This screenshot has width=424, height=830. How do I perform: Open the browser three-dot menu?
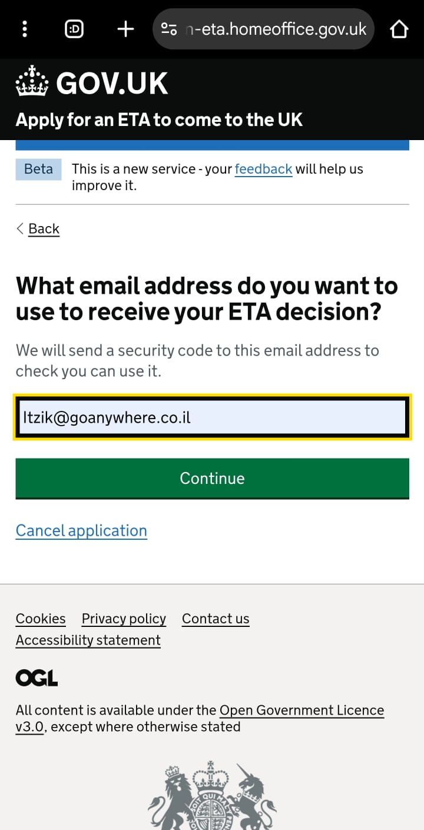[25, 29]
